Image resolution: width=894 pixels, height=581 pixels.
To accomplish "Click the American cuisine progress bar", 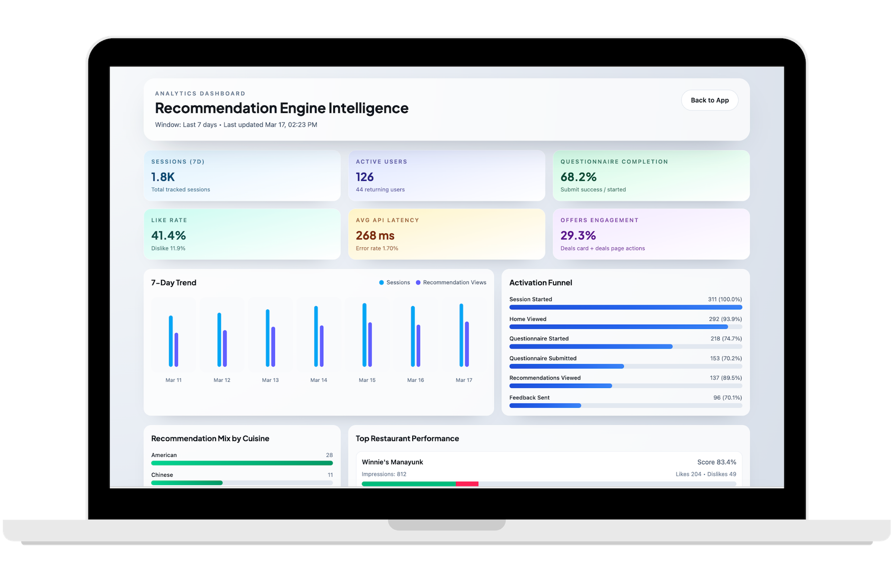I will (242, 462).
